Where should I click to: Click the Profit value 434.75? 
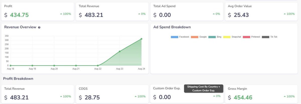(x=19, y=15)
